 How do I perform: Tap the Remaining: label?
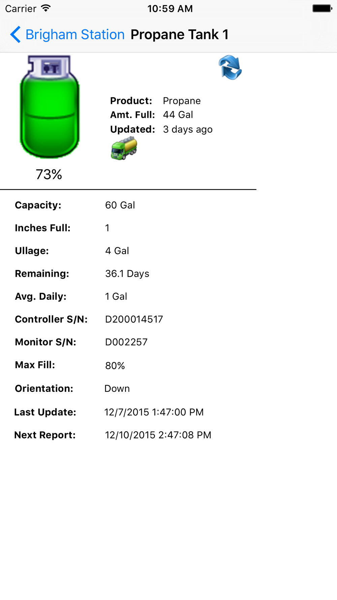[x=42, y=274]
